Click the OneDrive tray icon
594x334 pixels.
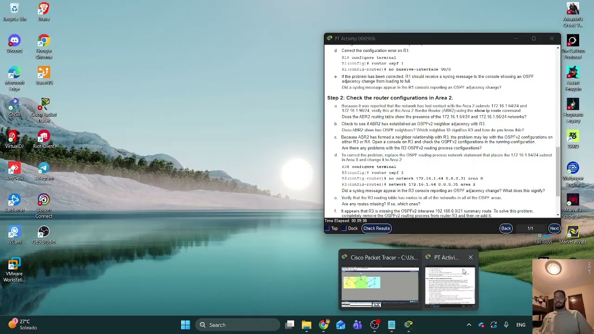(481, 325)
